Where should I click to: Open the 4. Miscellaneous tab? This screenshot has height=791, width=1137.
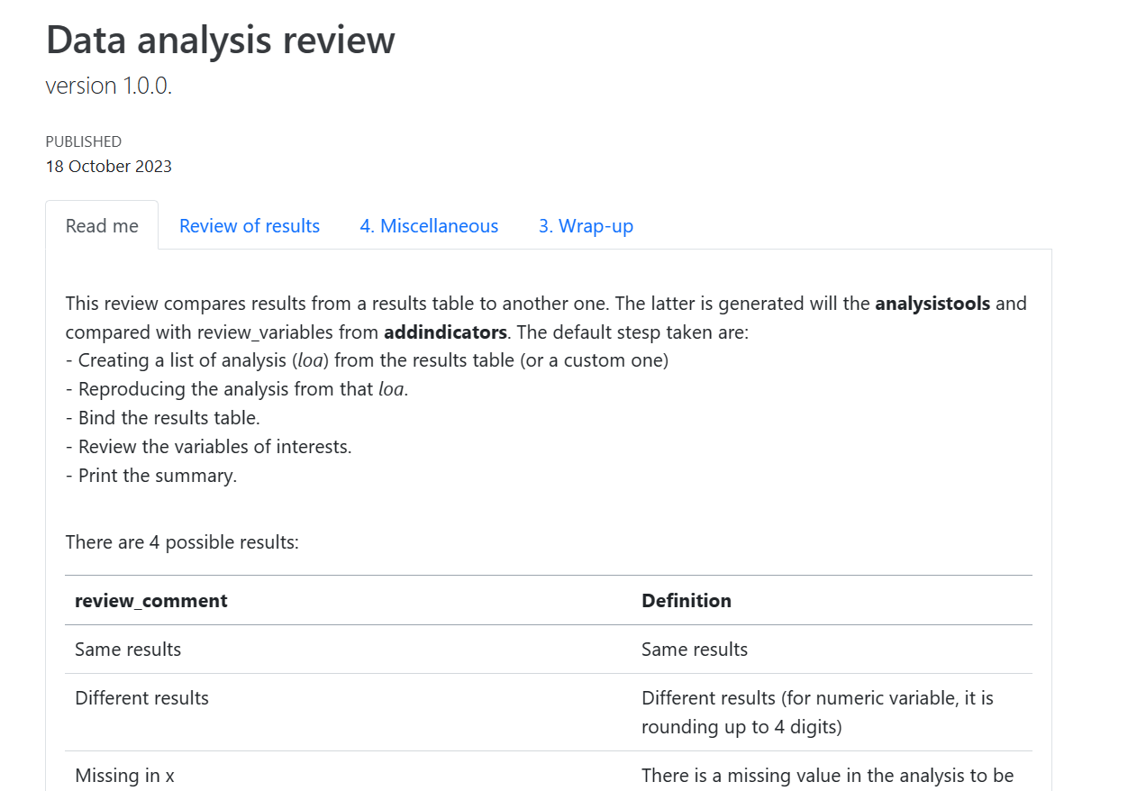tap(429, 226)
